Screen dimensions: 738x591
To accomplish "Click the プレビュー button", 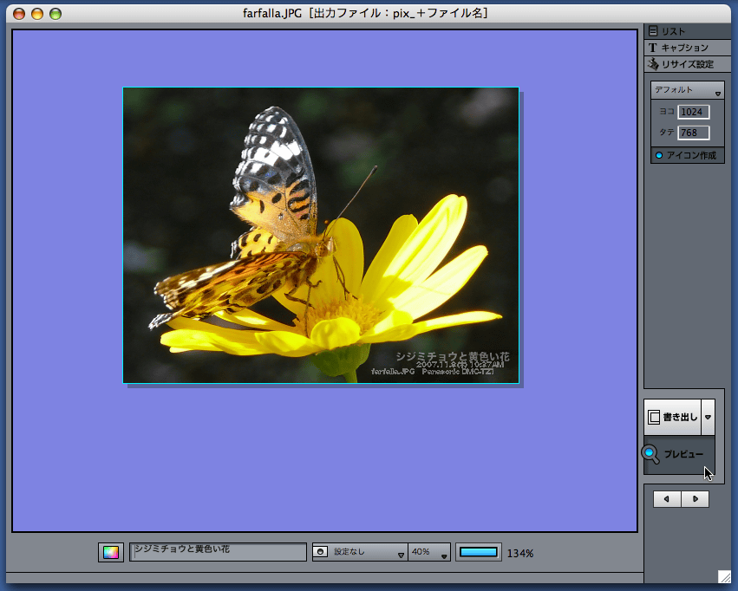I will tap(680, 454).
